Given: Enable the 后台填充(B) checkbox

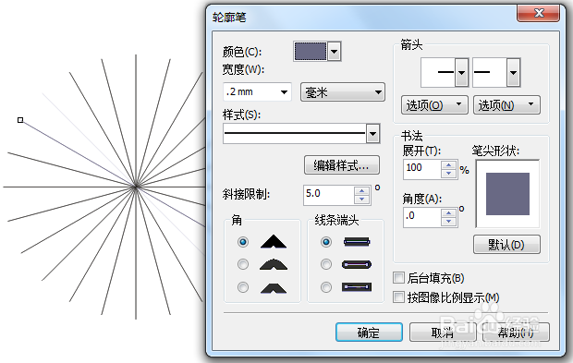Looking at the screenshot, I should pos(398,277).
